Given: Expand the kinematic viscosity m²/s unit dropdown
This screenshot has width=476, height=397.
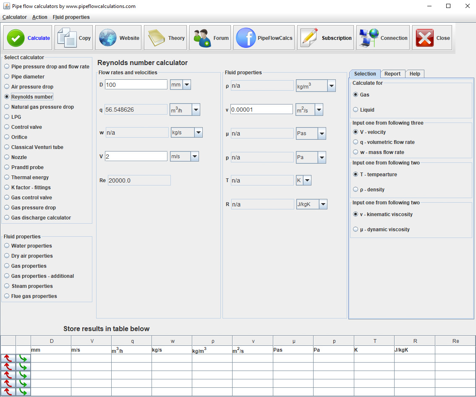Looking at the screenshot, I should coord(319,110).
